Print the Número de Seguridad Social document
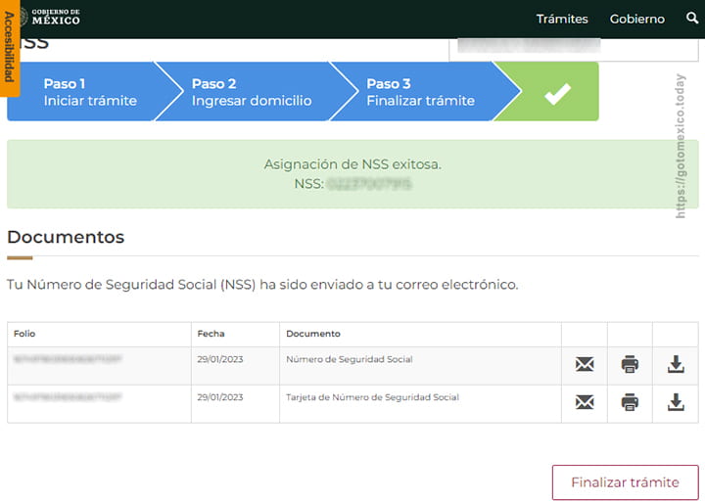Screen dimensions: 705x502 (x=630, y=364)
